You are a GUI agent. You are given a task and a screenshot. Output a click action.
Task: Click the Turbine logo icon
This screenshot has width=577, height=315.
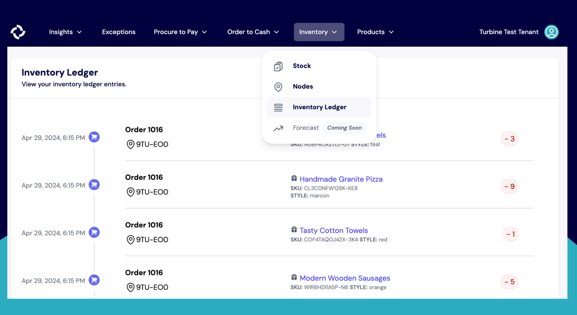point(18,32)
